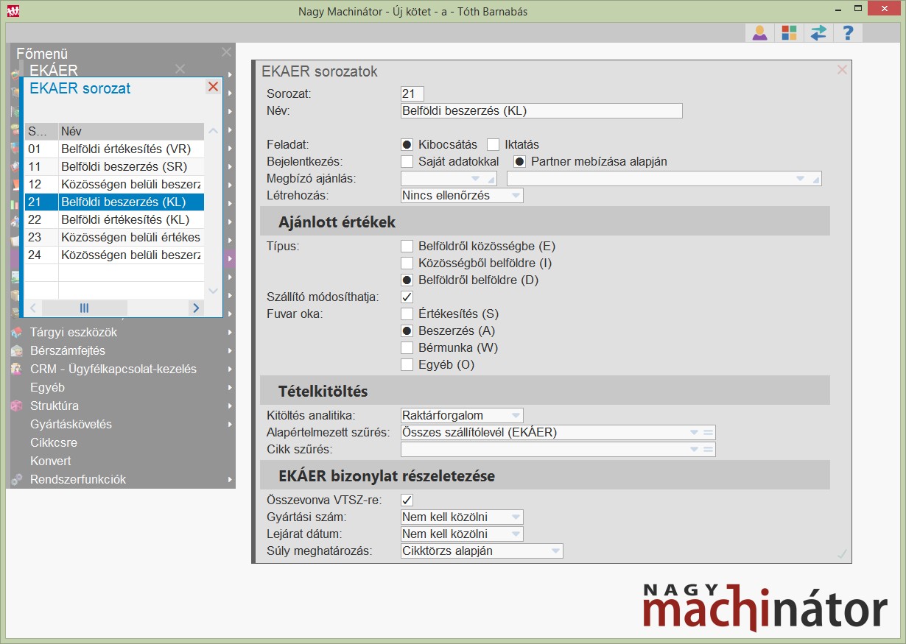The width and height of the screenshot is (906, 644).
Task: Click the Nagy Machinátor app icon in title bar
Action: click(x=13, y=11)
